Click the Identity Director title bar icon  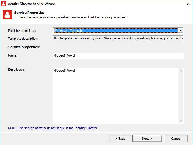pos(4,4)
